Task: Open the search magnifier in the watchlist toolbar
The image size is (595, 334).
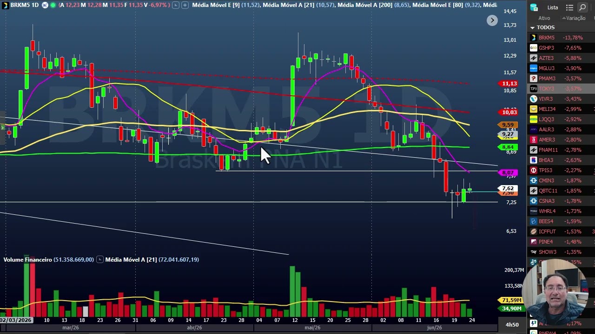Action: click(x=582, y=7)
